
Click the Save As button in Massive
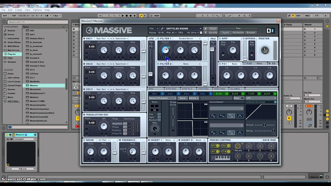(213, 33)
